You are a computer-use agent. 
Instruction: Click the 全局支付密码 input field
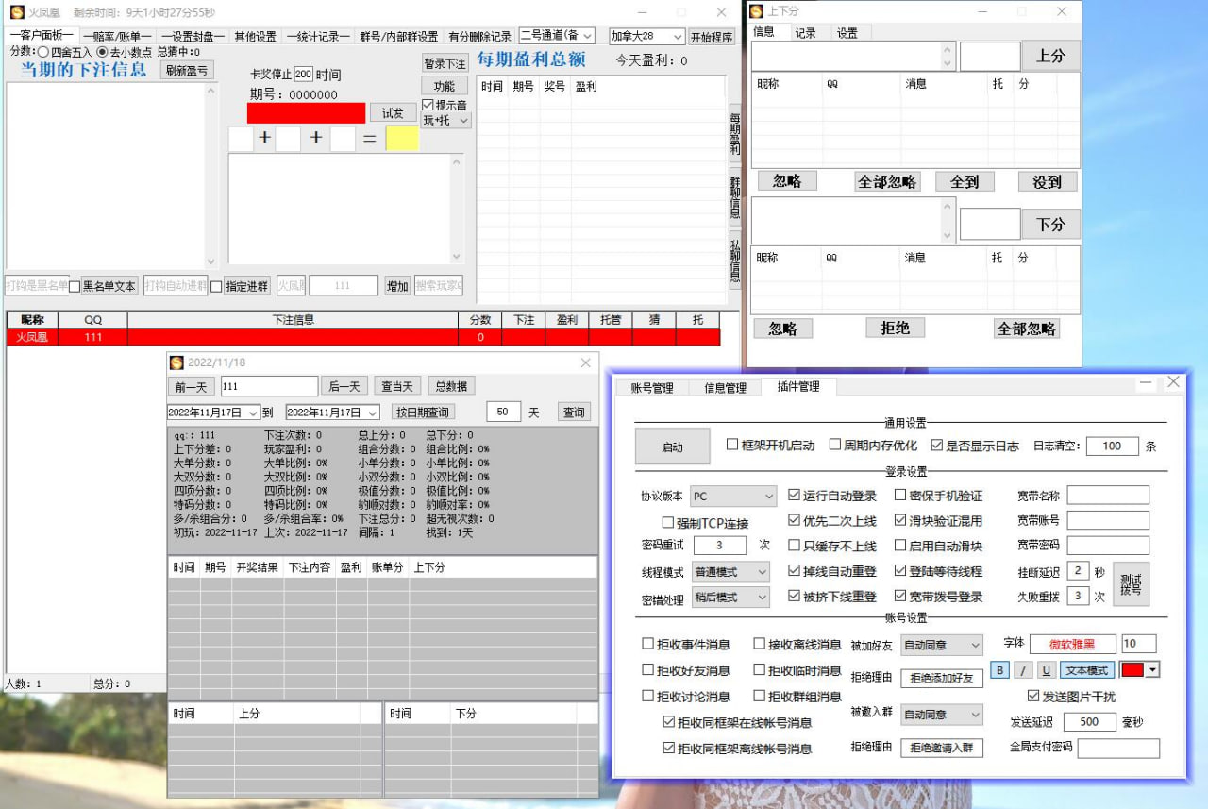point(1118,749)
